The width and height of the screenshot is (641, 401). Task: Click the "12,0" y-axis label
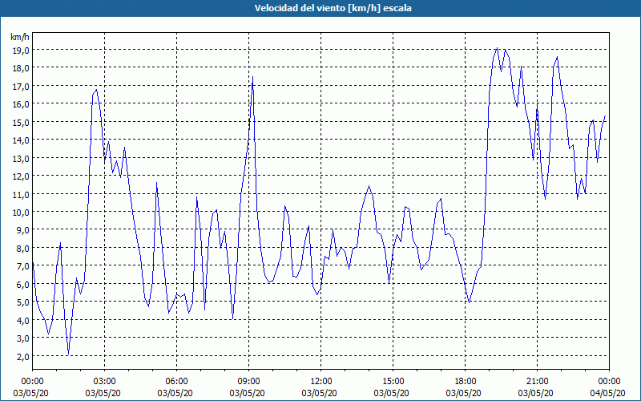[21, 176]
